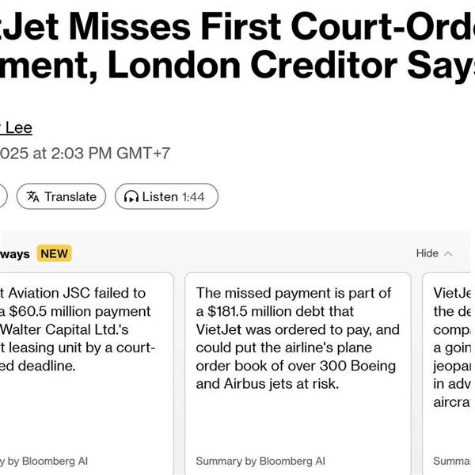Open author Lee's profile link
The height and width of the screenshot is (475, 475).
(x=16, y=127)
